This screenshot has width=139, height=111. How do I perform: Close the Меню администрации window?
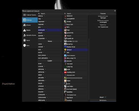tap(115, 11)
